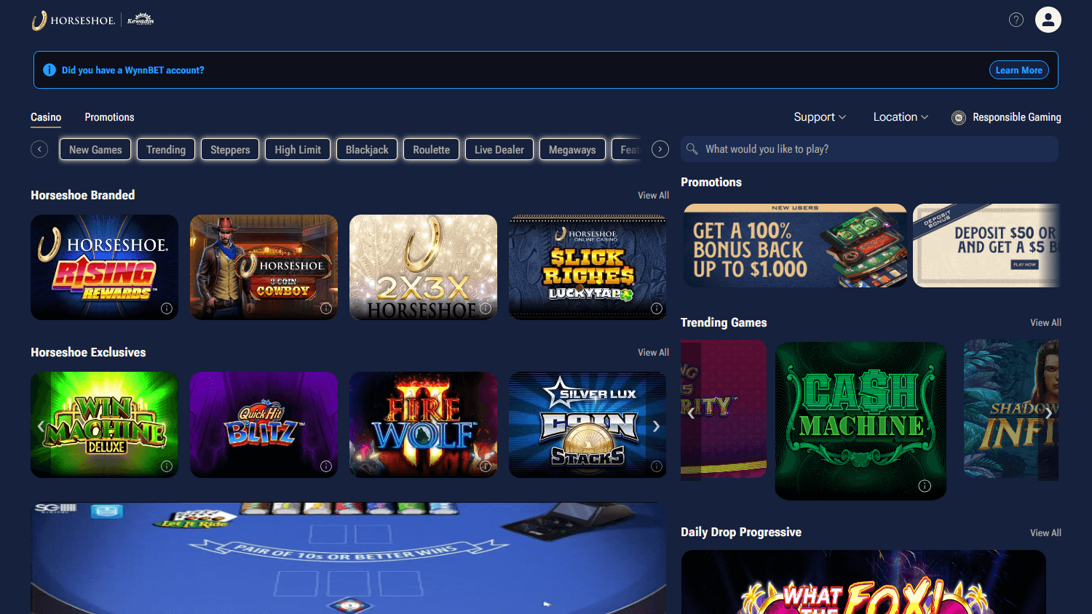Click the Responsible Gaming RG badge icon
The height and width of the screenshot is (614, 1092).
point(959,117)
